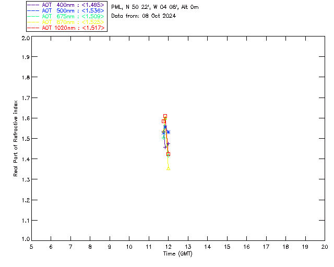
Task: Click x-axis tick label 10
Action: [129, 247]
